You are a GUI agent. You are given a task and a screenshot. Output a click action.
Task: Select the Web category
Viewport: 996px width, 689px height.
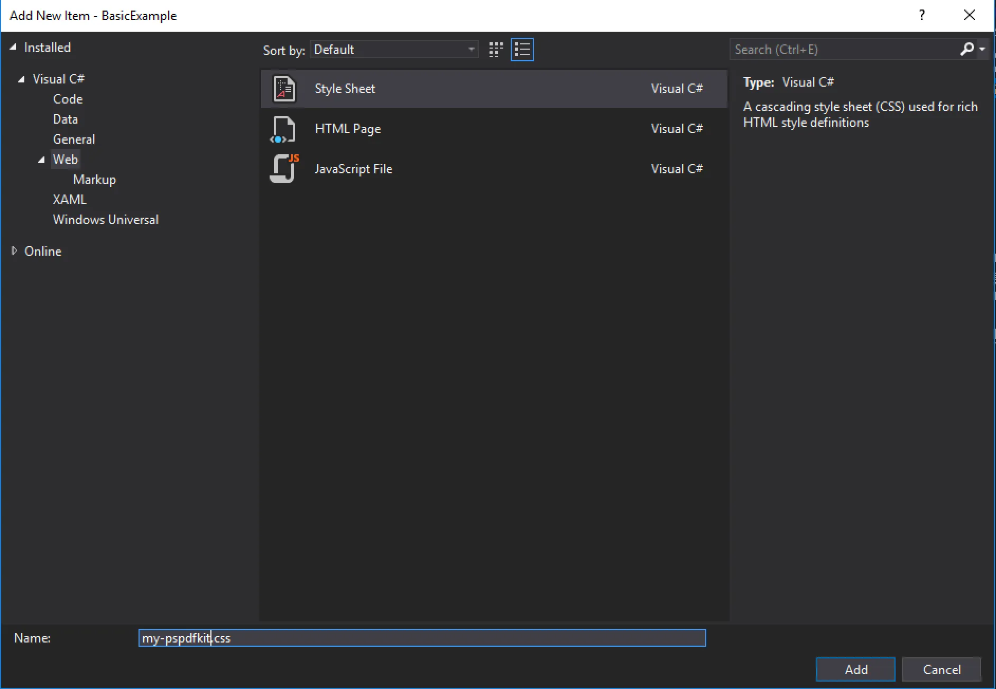pos(66,160)
